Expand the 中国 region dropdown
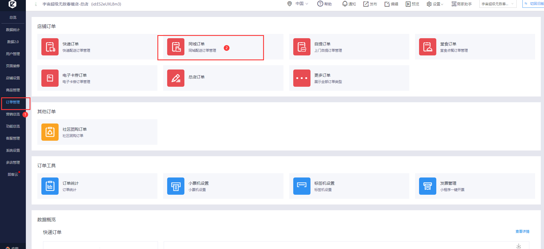Image resolution: width=544 pixels, height=249 pixels. point(307,4)
